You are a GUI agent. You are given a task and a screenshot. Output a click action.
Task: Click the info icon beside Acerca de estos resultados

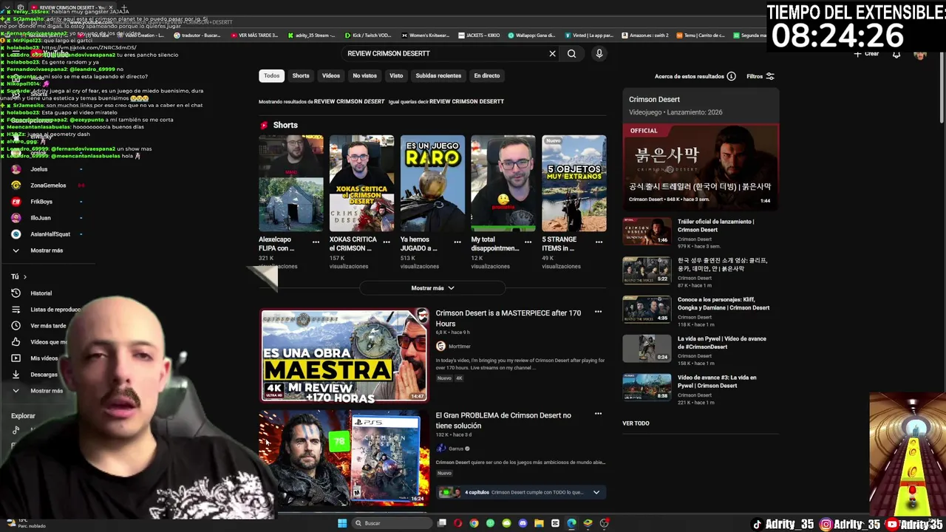(731, 76)
